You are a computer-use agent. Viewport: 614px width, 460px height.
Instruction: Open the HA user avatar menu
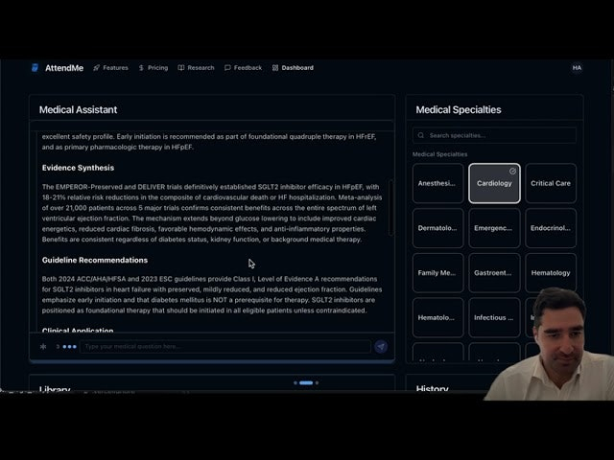[x=577, y=68]
